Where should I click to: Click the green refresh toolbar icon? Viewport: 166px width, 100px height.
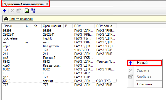coord(27,10)
